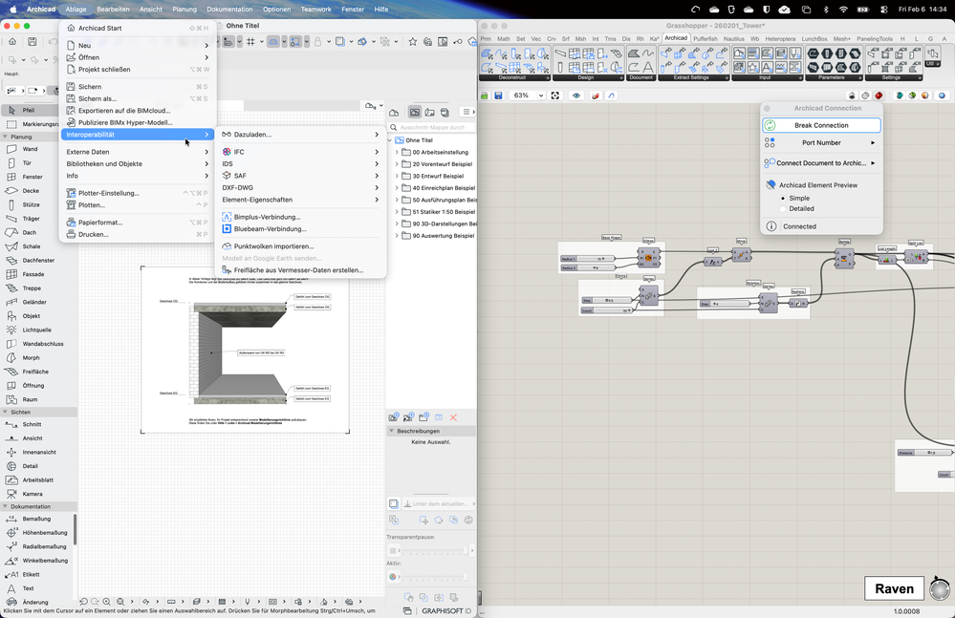Viewport: 955px width, 618px height.
Task: Expand the 30 Entwurf Beispiel folder
Action: pyautogui.click(x=397, y=176)
